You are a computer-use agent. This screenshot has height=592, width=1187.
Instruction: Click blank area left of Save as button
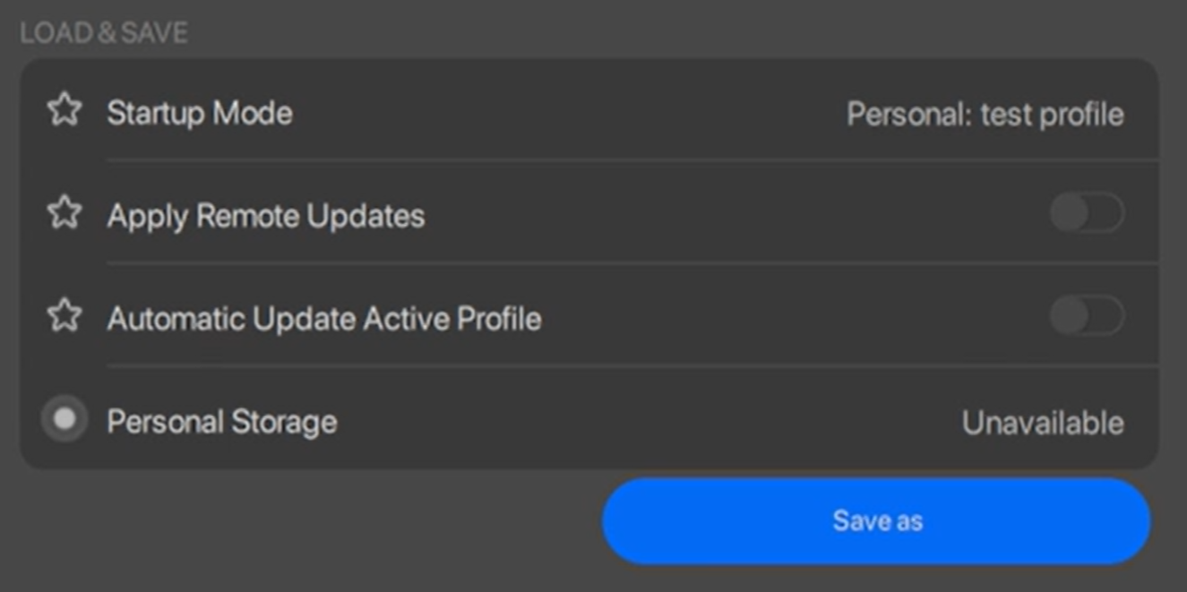305,524
